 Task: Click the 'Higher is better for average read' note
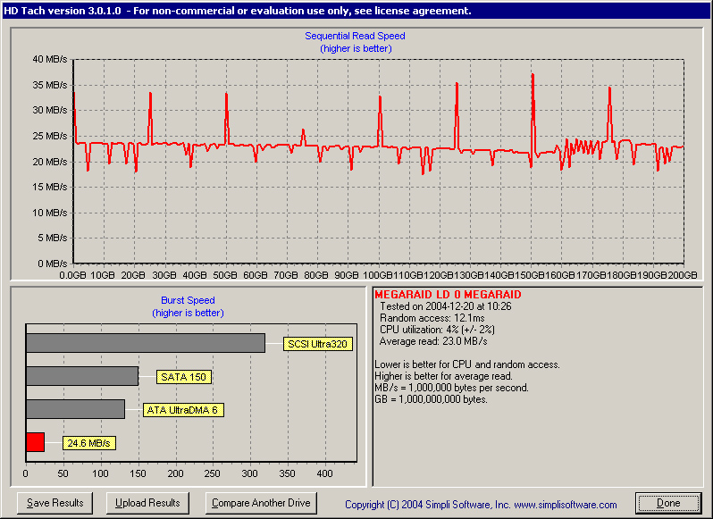(x=443, y=376)
